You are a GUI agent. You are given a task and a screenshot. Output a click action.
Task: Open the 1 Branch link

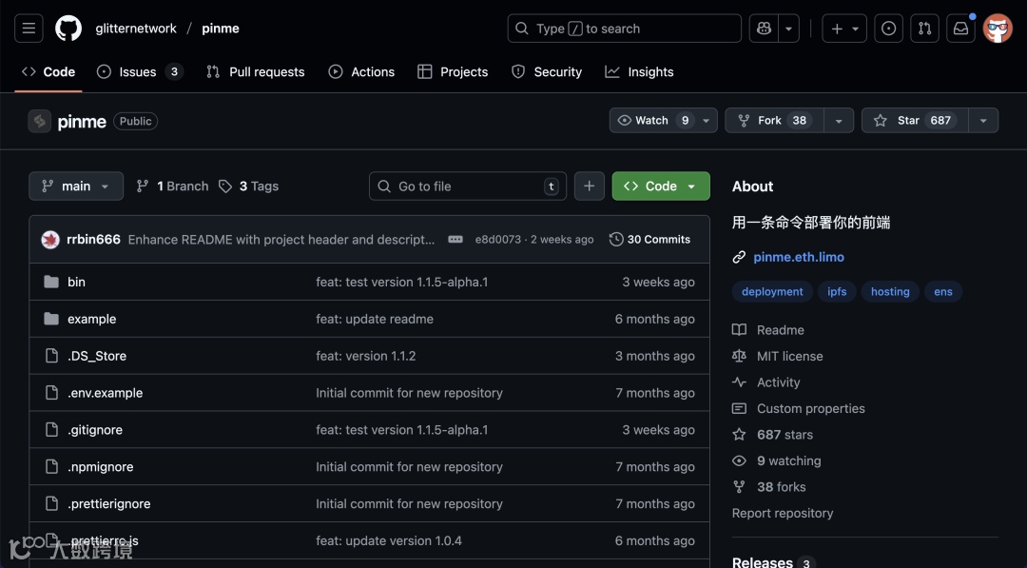(x=172, y=186)
